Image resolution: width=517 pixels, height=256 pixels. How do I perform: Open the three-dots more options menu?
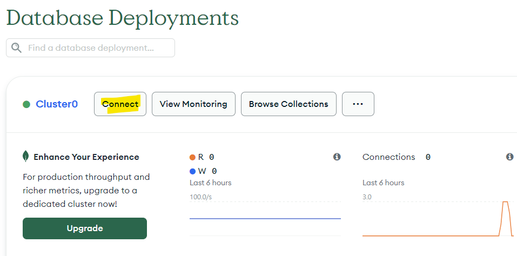tap(358, 104)
